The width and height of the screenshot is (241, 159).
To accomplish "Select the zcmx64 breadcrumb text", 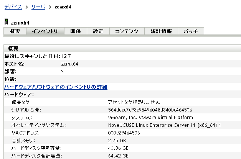I will tap(63, 7).
